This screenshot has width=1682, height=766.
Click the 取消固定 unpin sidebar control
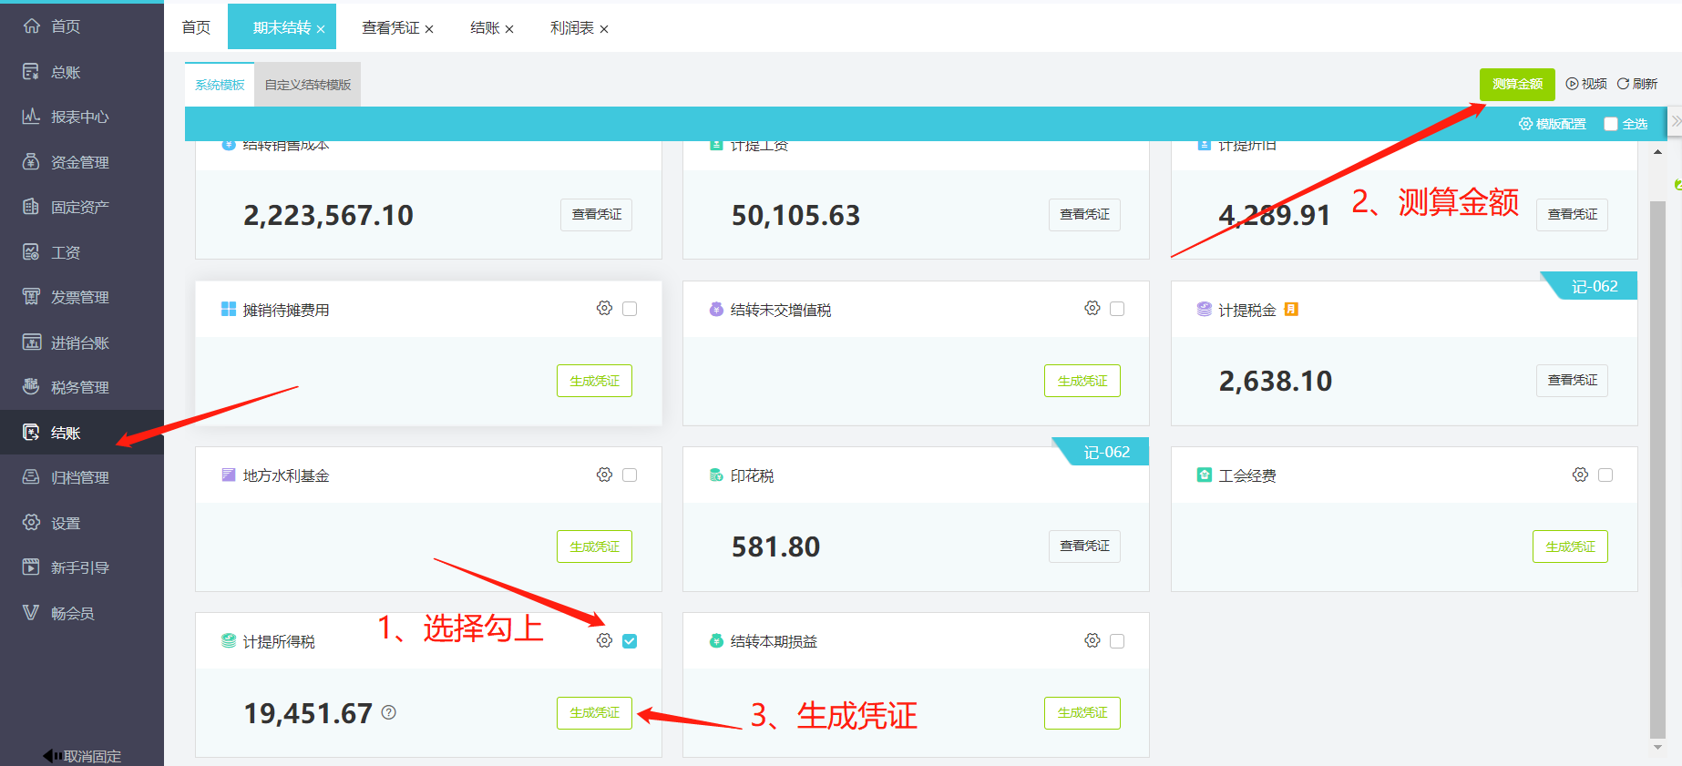tap(82, 756)
